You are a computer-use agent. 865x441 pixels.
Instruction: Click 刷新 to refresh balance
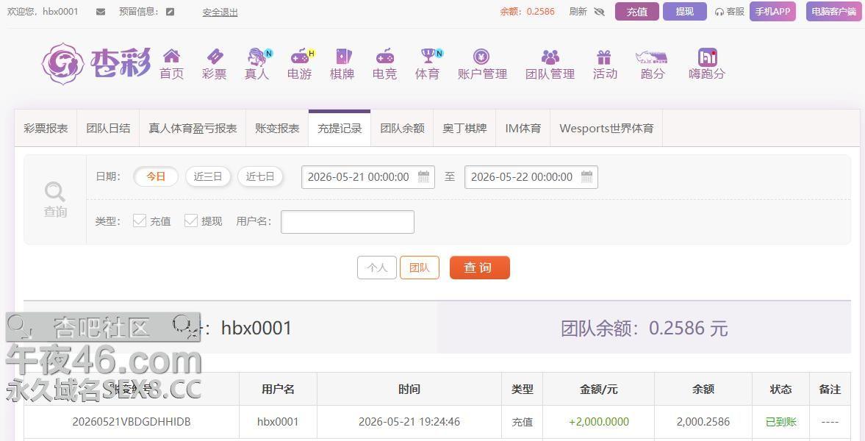coord(578,12)
